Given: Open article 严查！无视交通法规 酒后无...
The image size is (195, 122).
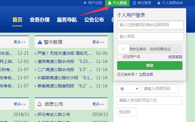Looking at the screenshot, I should coord(64,53).
